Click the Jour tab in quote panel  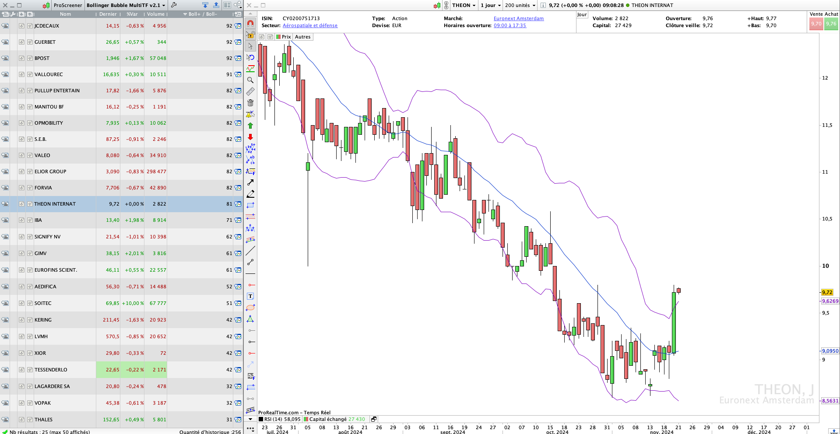click(582, 14)
